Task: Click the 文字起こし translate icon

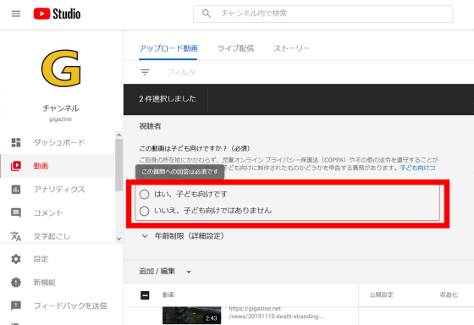Action: pos(16,236)
